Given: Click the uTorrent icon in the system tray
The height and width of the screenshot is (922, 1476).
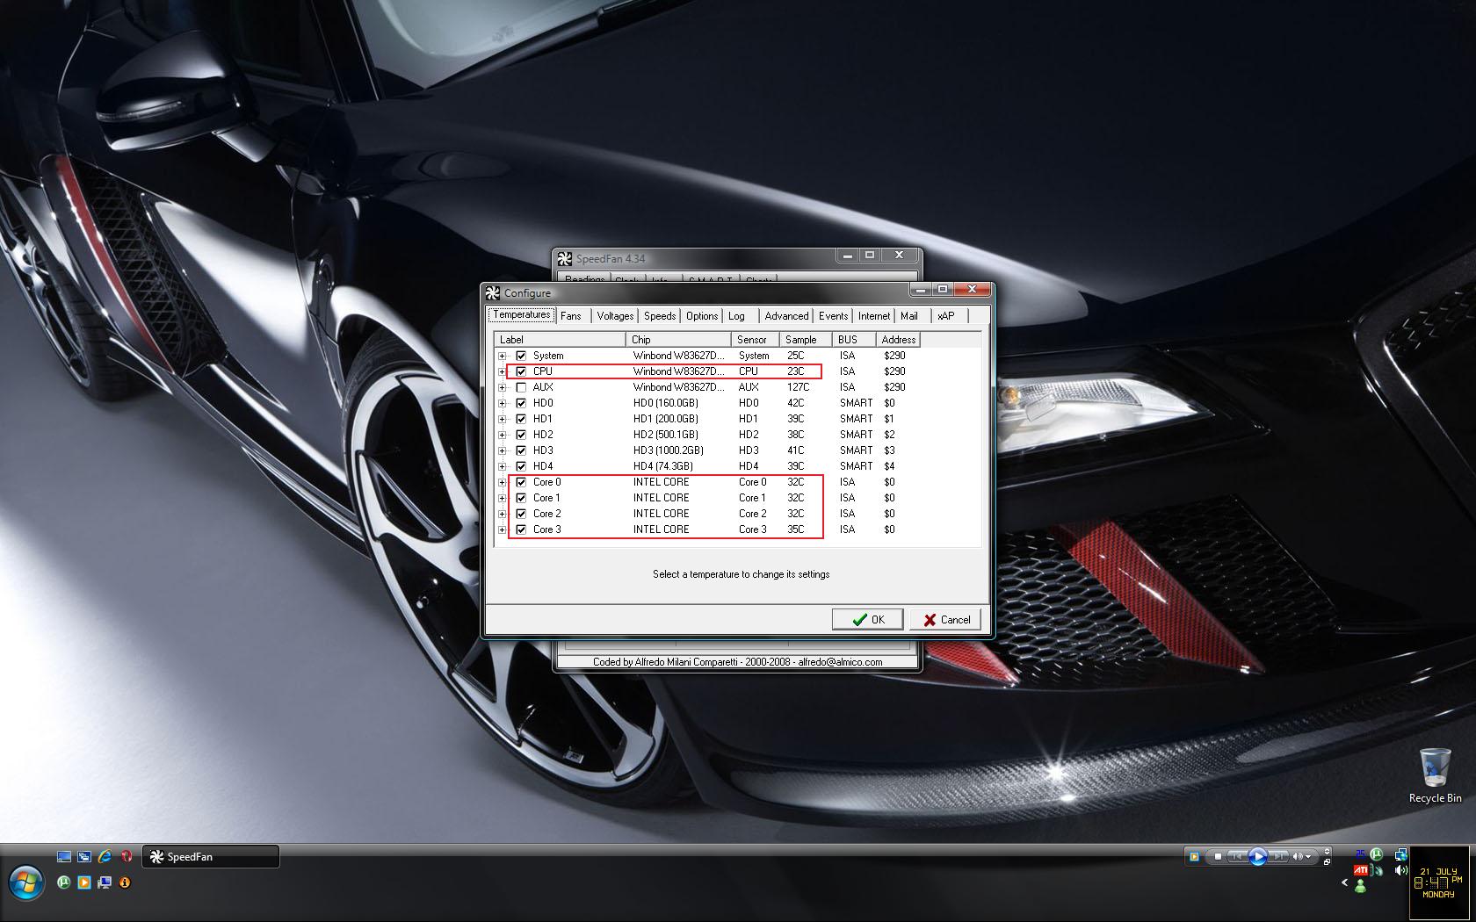Looking at the screenshot, I should click(x=1377, y=854).
